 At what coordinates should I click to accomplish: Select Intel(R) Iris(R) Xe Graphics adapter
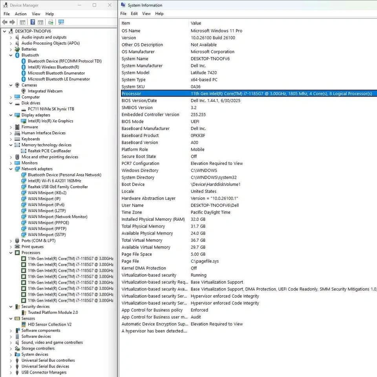50,121
